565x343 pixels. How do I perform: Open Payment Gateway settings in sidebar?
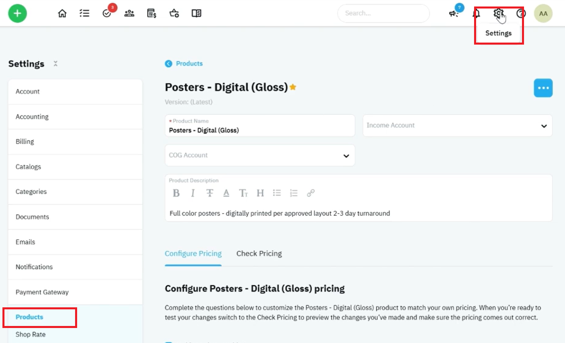coord(75,292)
